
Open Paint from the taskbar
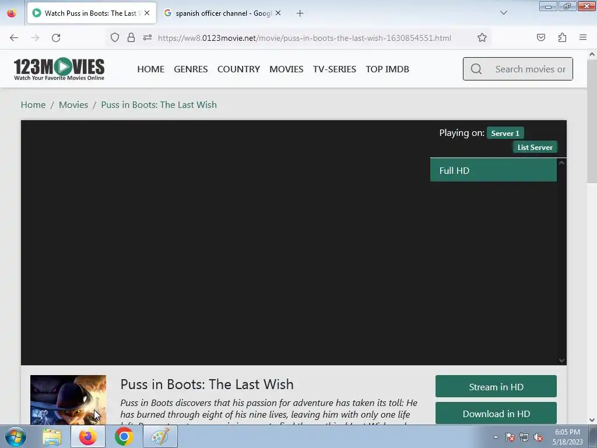[160, 436]
